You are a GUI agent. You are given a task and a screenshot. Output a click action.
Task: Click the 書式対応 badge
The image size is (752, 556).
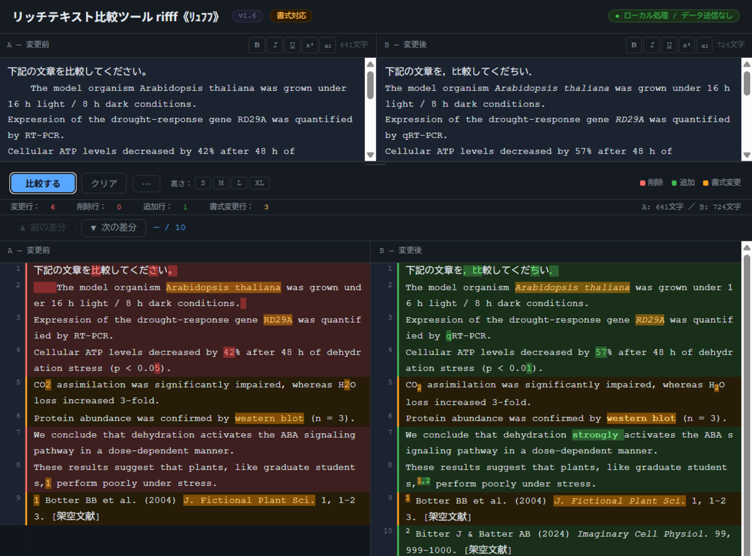click(291, 16)
